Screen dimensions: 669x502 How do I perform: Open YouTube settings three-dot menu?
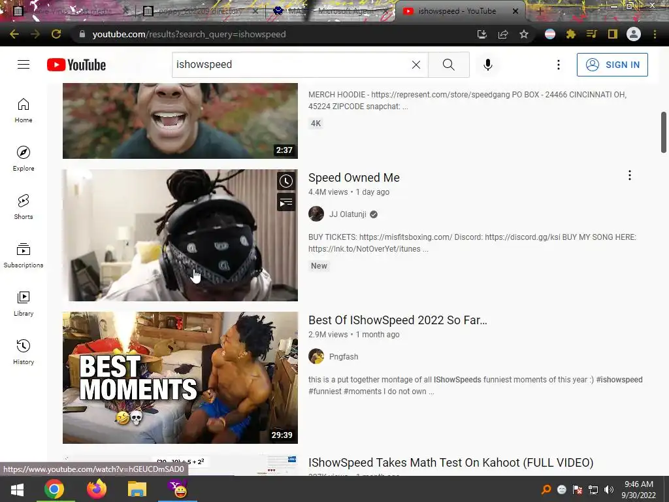[x=558, y=65]
